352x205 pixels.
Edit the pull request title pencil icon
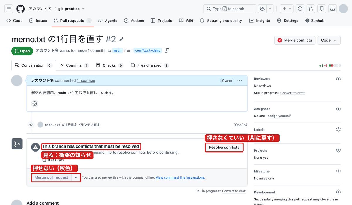(121, 39)
